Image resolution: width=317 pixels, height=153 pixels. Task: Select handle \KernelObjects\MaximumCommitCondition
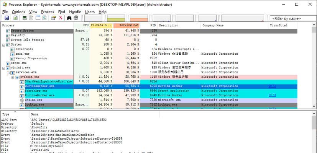click(62, 135)
